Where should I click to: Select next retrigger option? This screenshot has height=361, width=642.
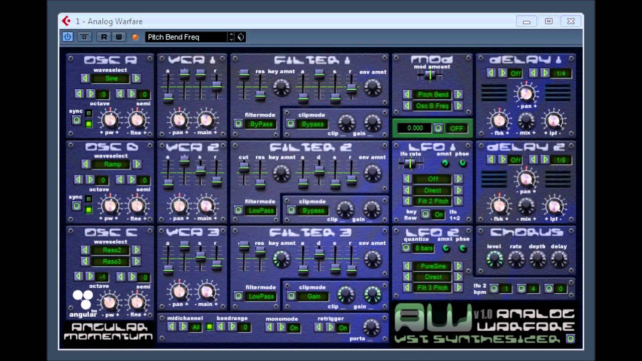click(330, 327)
